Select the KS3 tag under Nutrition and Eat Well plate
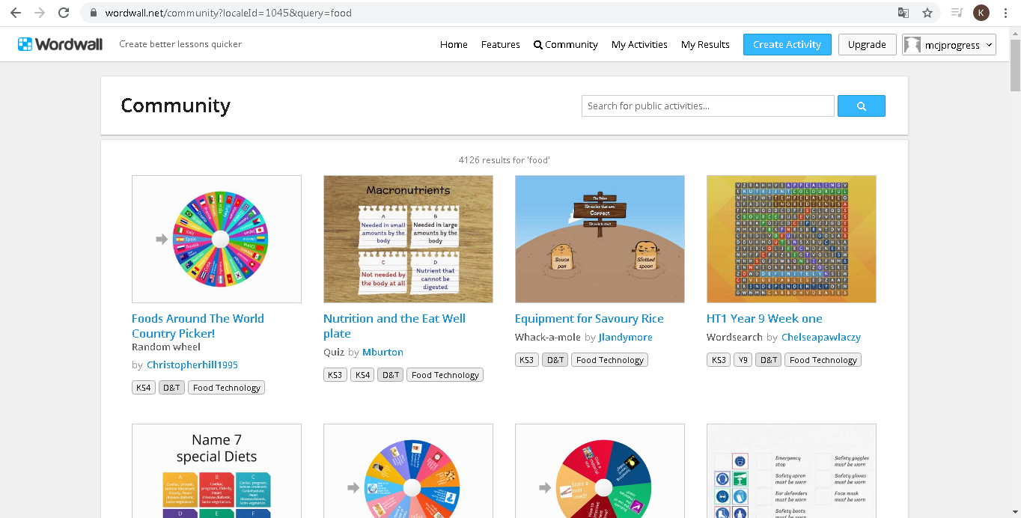Image resolution: width=1021 pixels, height=518 pixels. click(335, 375)
